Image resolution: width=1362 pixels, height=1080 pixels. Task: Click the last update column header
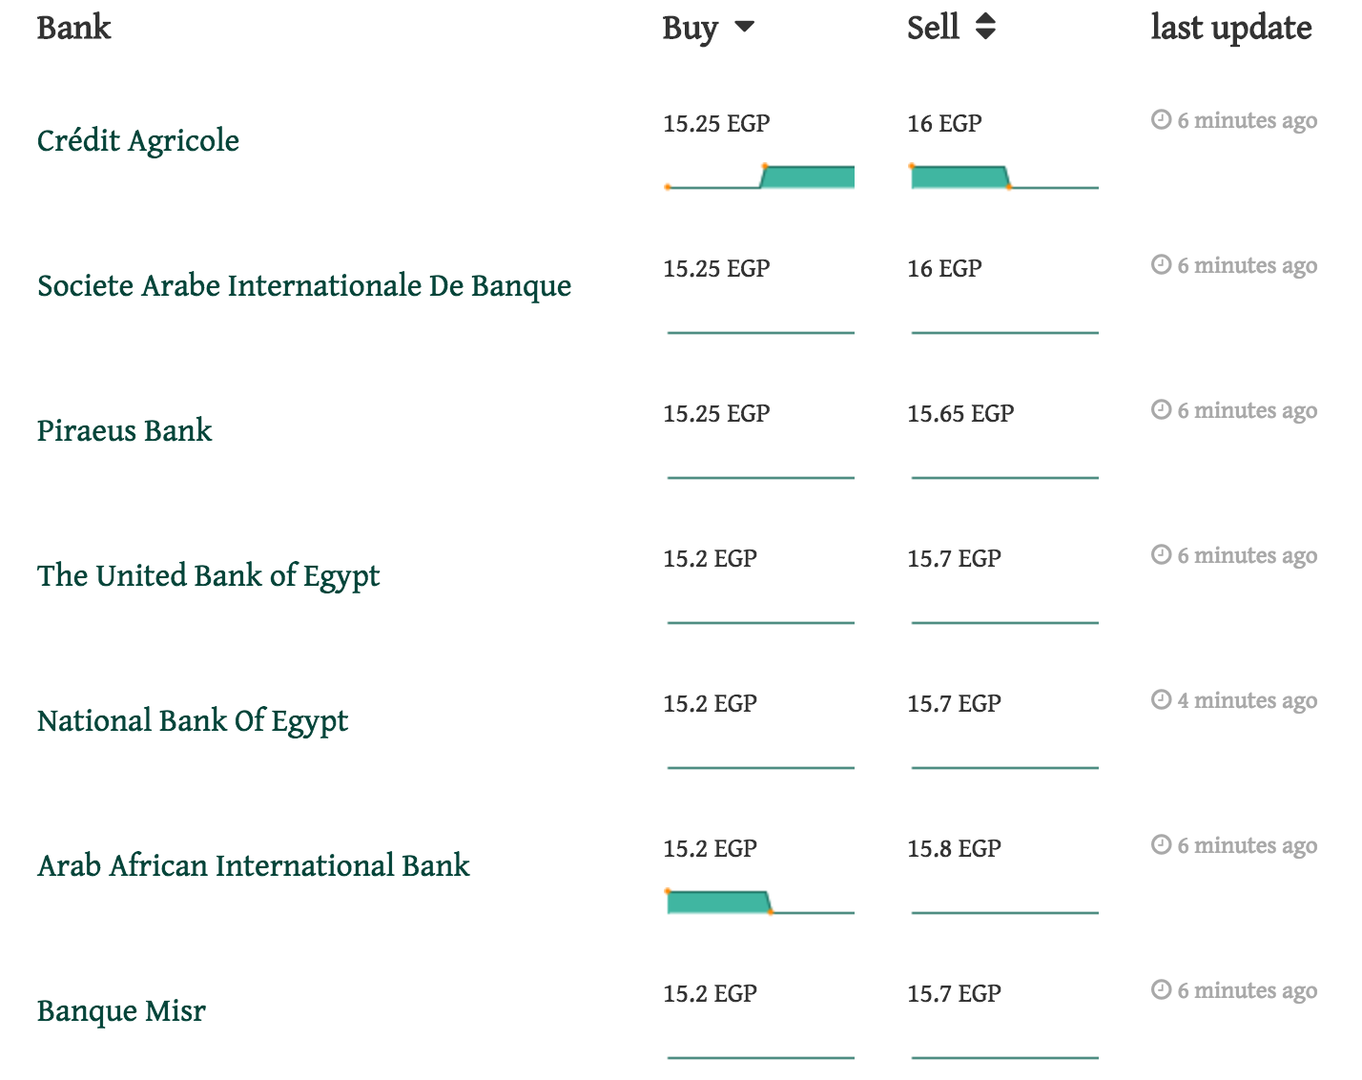point(1230,28)
